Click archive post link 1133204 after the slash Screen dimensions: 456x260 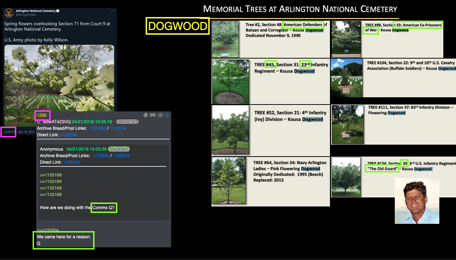[x=121, y=156]
